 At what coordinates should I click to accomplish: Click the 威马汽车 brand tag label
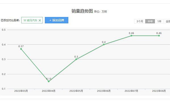[30, 20]
